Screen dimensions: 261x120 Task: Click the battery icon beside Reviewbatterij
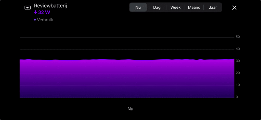coord(27,8)
